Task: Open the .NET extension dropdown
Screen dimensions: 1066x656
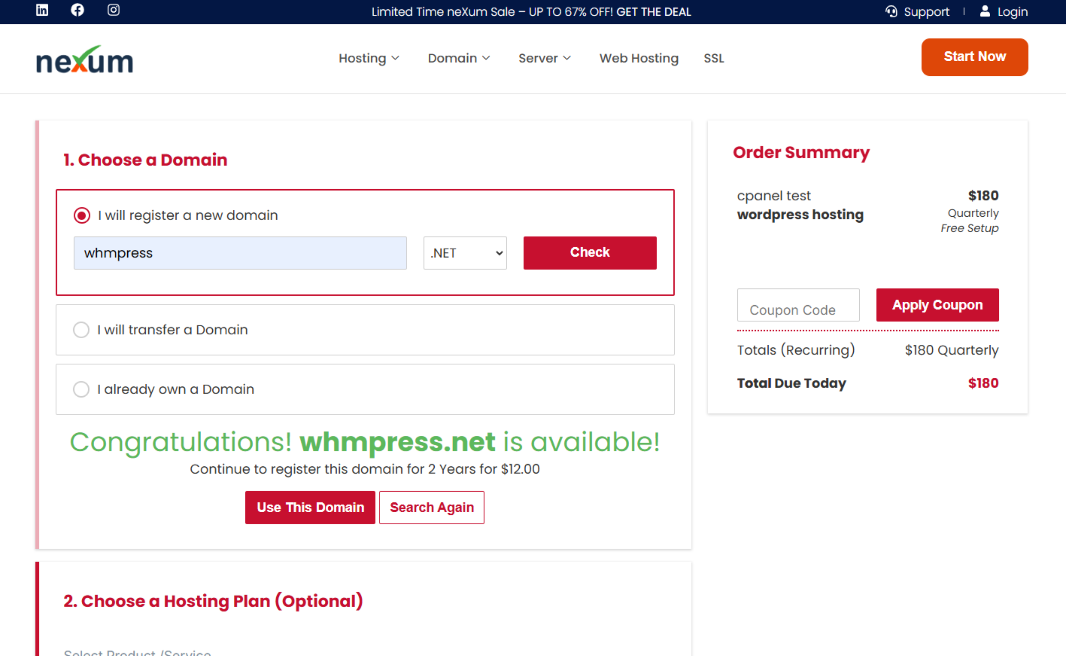Action: tap(465, 253)
